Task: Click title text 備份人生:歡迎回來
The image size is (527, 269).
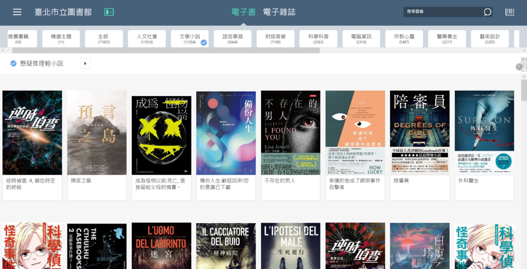Action: coord(224,184)
